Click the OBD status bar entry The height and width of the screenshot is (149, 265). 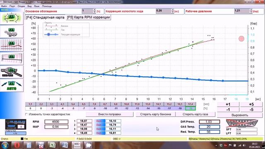[x=117, y=139]
